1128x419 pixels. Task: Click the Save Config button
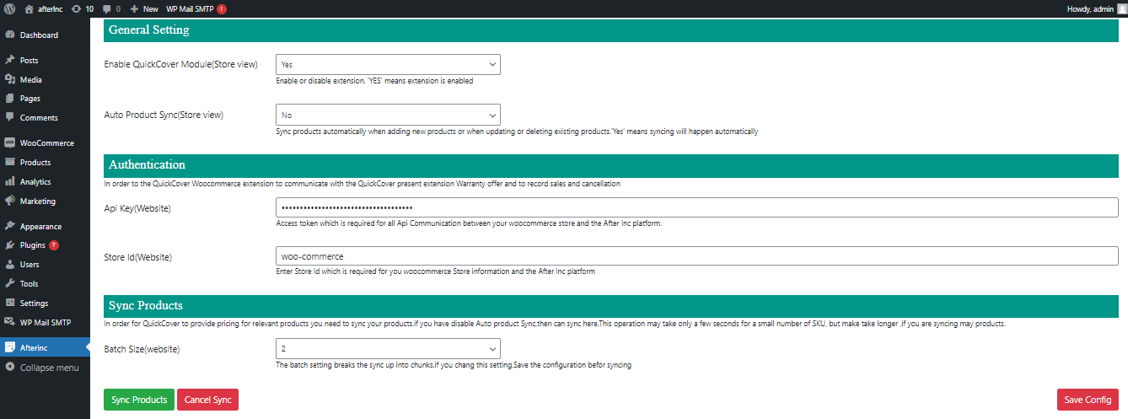(1088, 400)
